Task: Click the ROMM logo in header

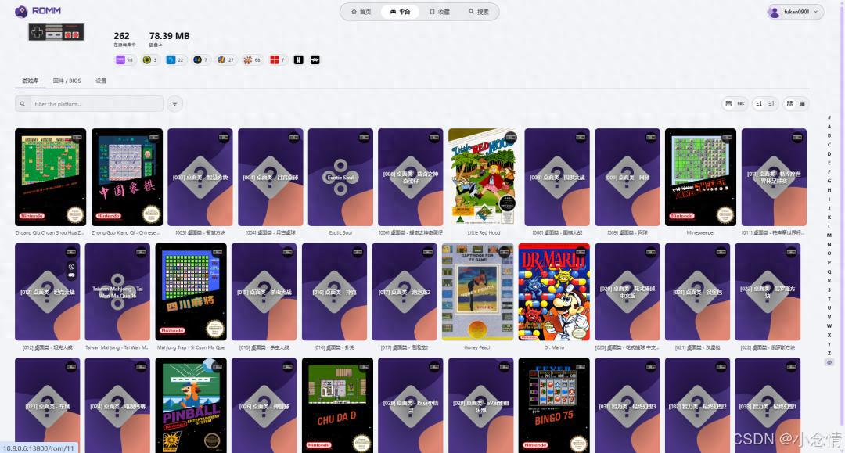Action: point(38,11)
